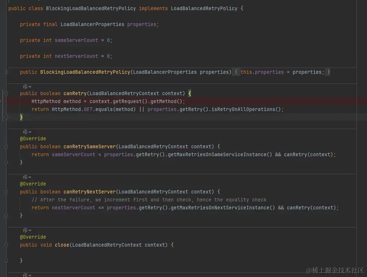Click the fold end marker at canRetry's closing brace

point(7,117)
